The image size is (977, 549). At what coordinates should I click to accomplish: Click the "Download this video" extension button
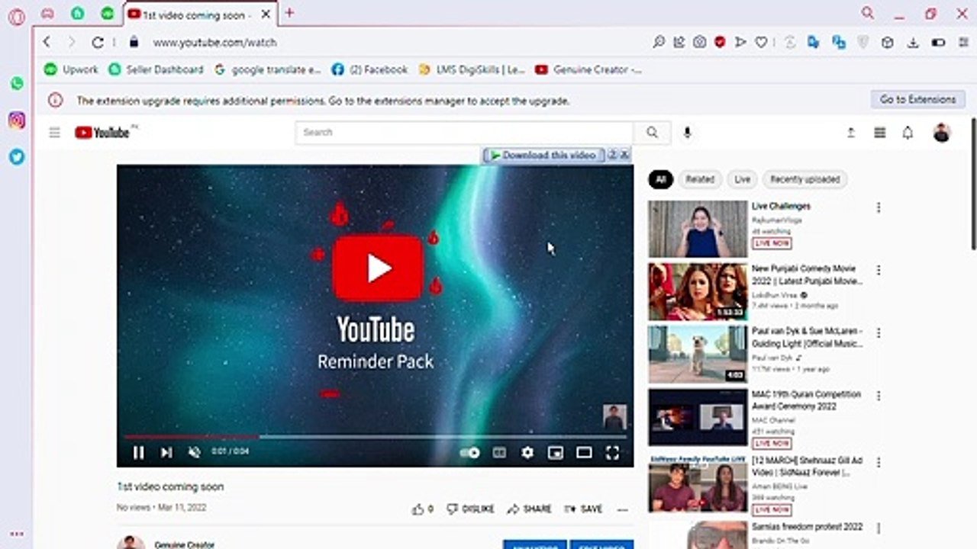click(543, 155)
